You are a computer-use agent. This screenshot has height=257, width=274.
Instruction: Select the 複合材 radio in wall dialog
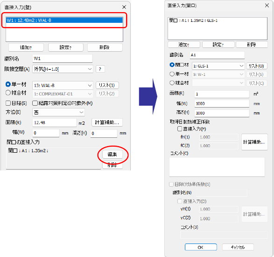point(8,93)
